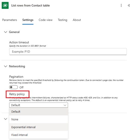Choose Default from retry policy list
The image size is (130, 140).
[x=38, y=111]
